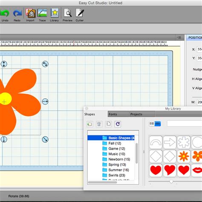Select the Swirls (23) folder
The image size is (202, 202).
pos(114,175)
